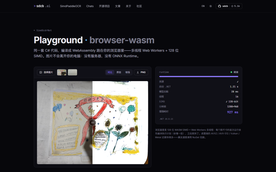Click the browser-wasm heading text
The height and width of the screenshot is (172, 276).
(122, 40)
